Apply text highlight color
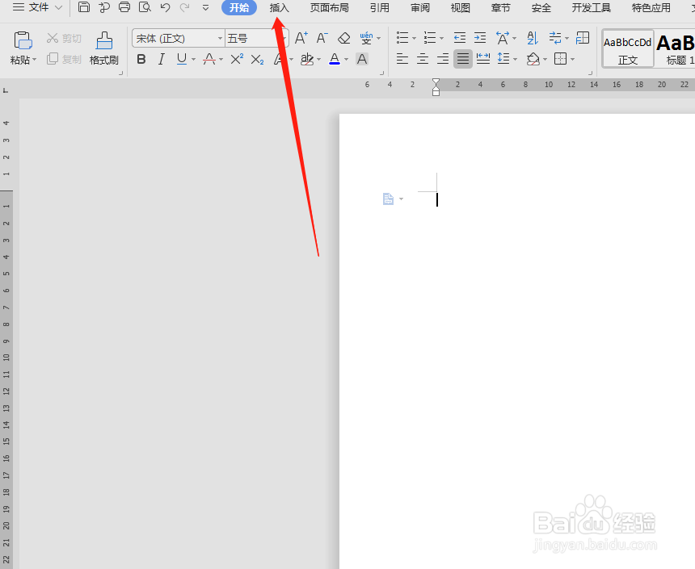 click(307, 59)
